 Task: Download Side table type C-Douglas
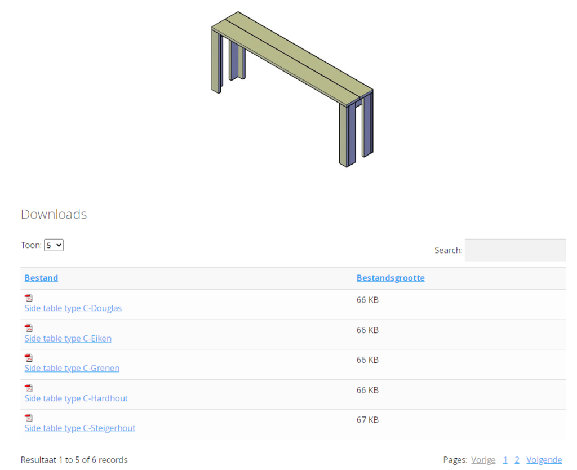[x=73, y=308]
